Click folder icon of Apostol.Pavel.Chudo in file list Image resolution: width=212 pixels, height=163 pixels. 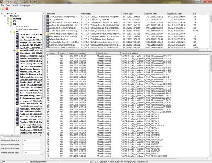[48, 33]
